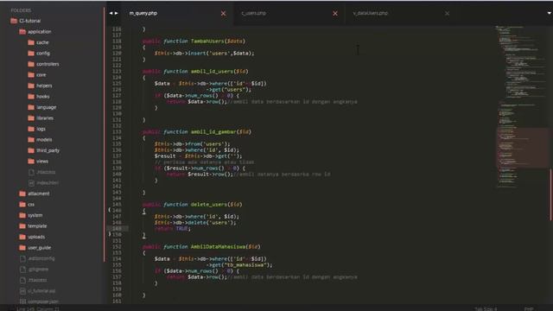The width and height of the screenshot is (553, 311).
Task: Expand the template folder
Action: click(x=33, y=226)
